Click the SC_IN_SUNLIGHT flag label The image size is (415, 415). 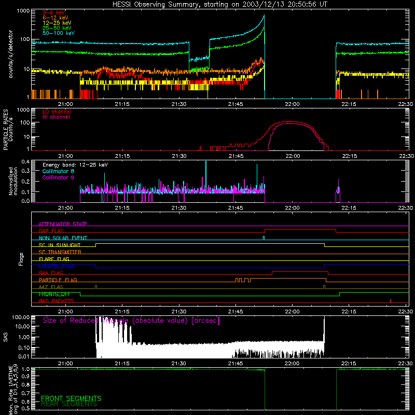coord(60,245)
